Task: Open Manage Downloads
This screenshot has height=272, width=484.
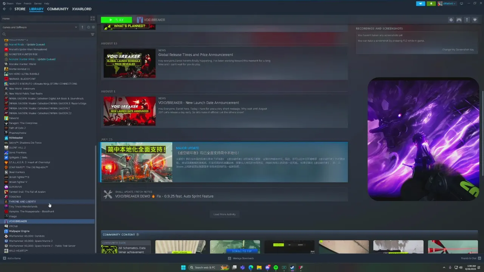Action: click(241, 258)
